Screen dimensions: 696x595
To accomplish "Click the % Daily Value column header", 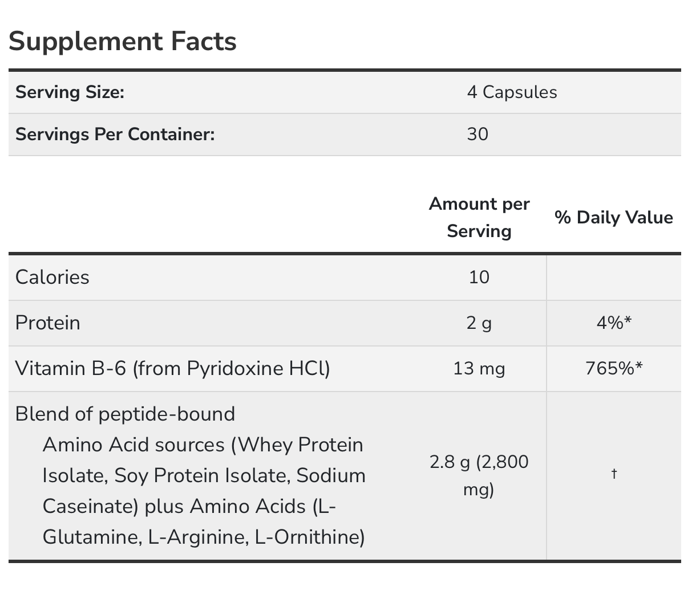I will [x=613, y=217].
